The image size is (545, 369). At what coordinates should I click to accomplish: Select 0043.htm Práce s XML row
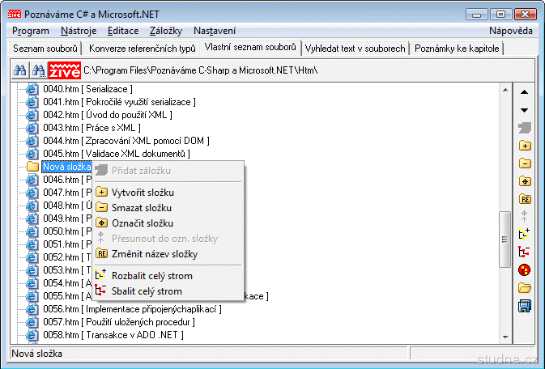pyautogui.click(x=92, y=128)
